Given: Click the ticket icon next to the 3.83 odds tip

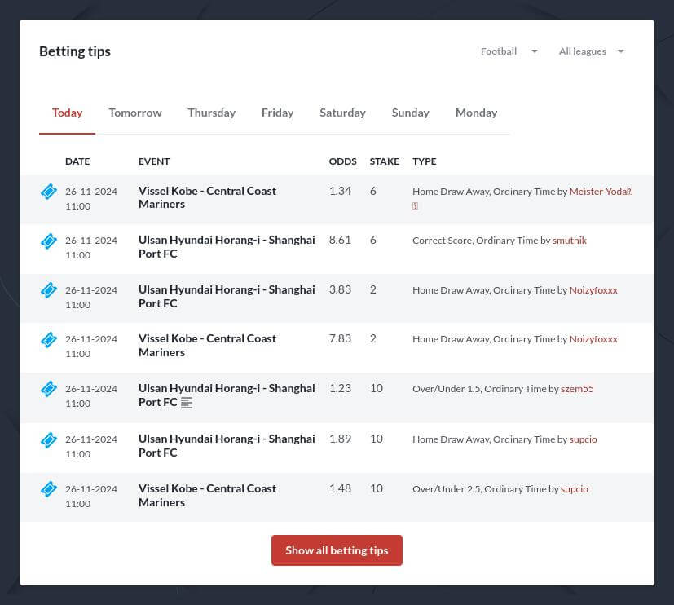Looking at the screenshot, I should click(49, 290).
